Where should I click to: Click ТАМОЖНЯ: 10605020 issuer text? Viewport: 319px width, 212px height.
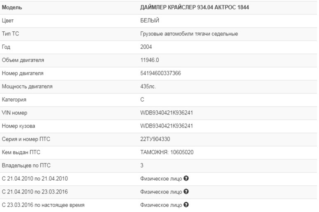pos(167,152)
